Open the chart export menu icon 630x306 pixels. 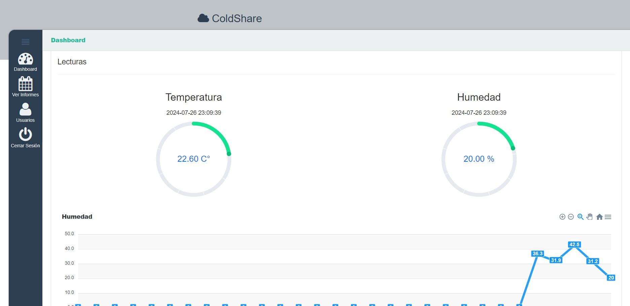[608, 217]
